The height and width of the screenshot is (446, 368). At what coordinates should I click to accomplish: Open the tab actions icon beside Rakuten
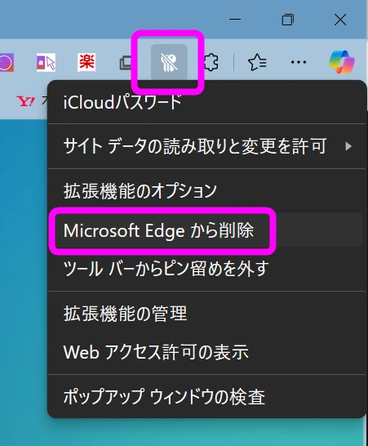[x=126, y=63]
